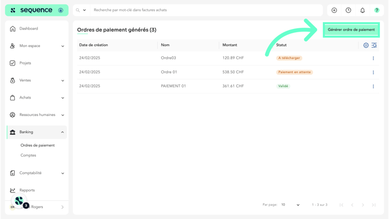
Task: Click the Ressources humaines icon
Action: click(x=12, y=115)
